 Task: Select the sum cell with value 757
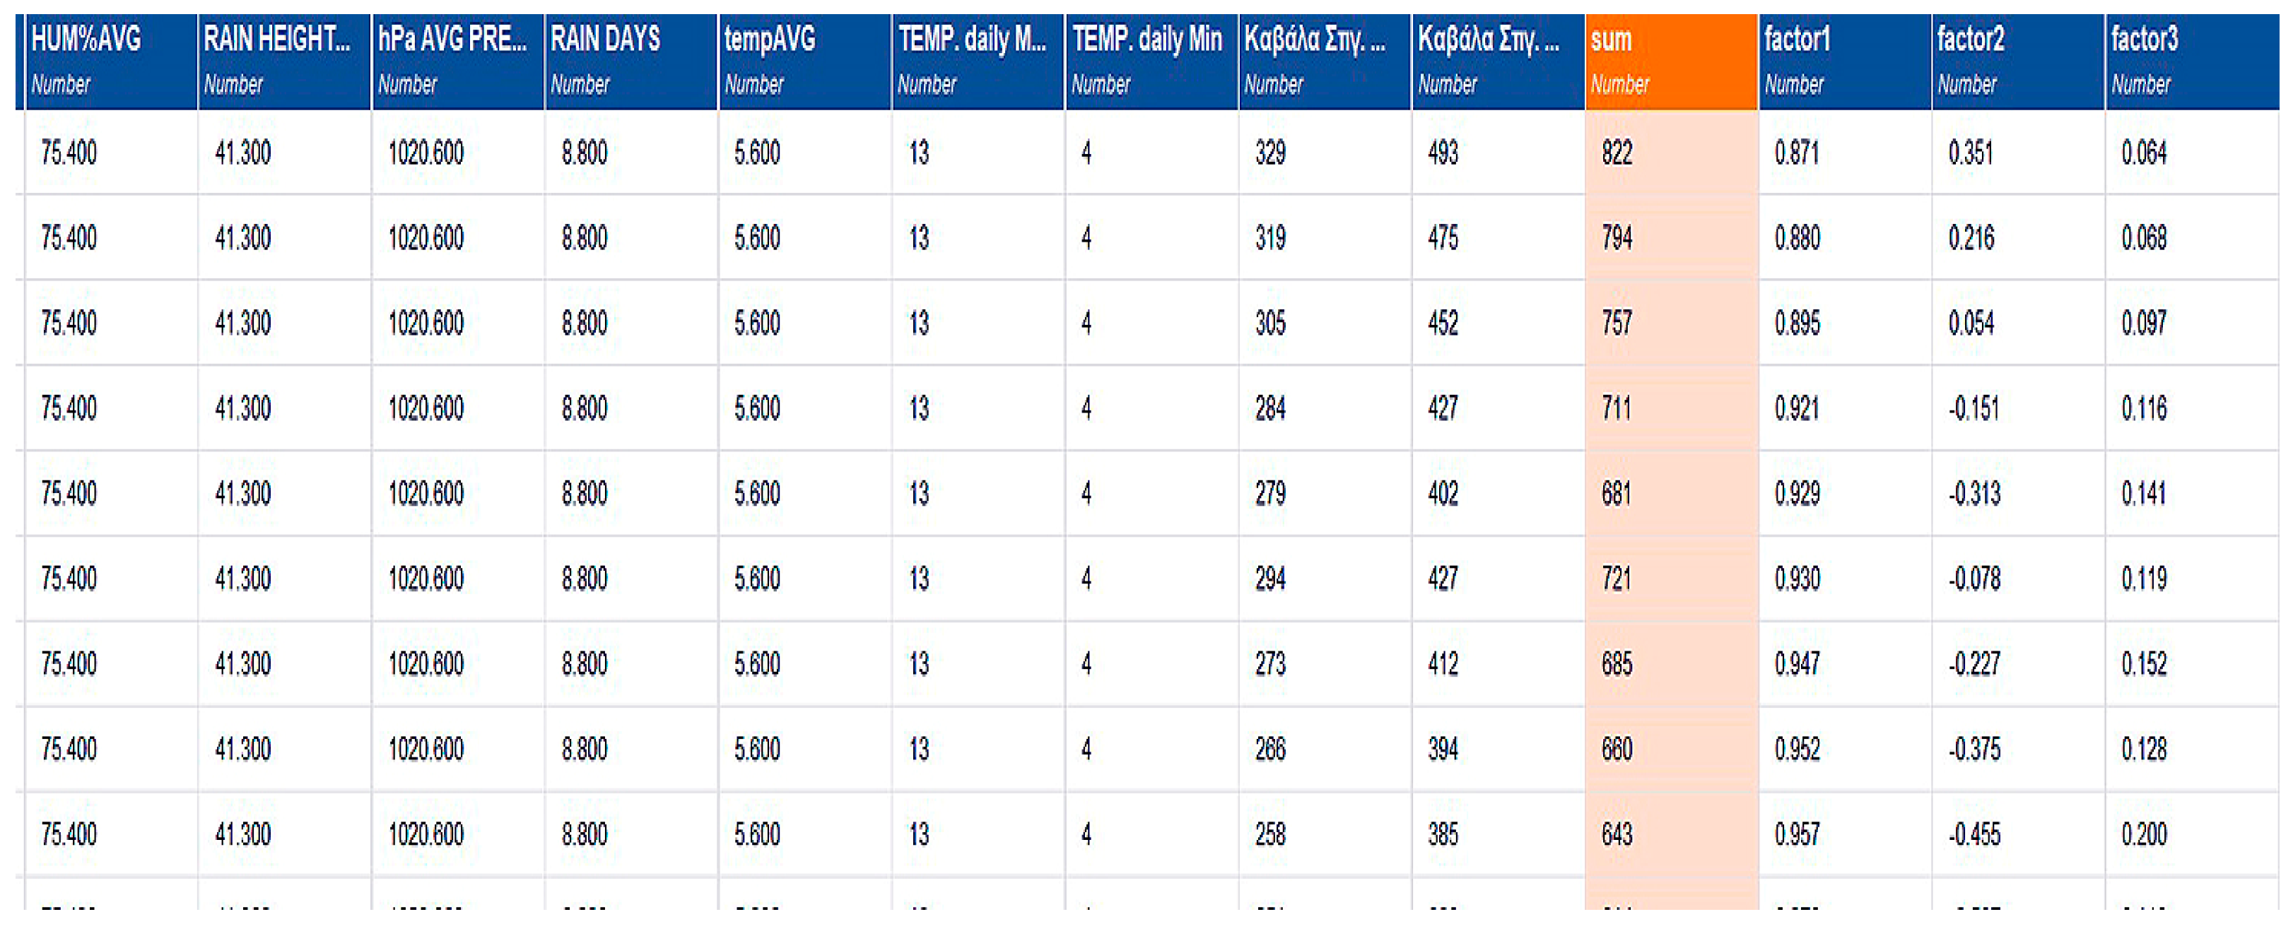pos(1617,323)
